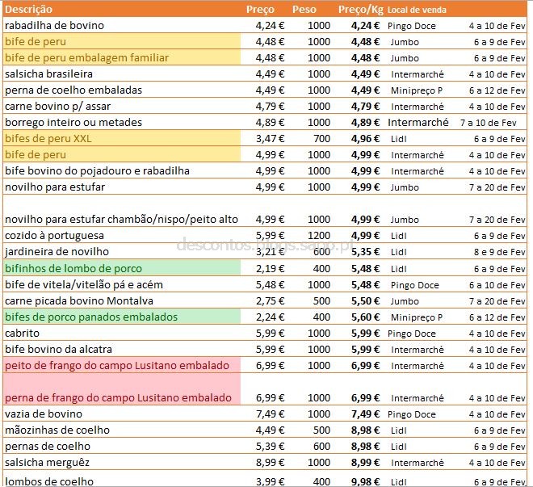Click the 'Peso' column header
The width and height of the screenshot is (533, 487).
click(304, 10)
